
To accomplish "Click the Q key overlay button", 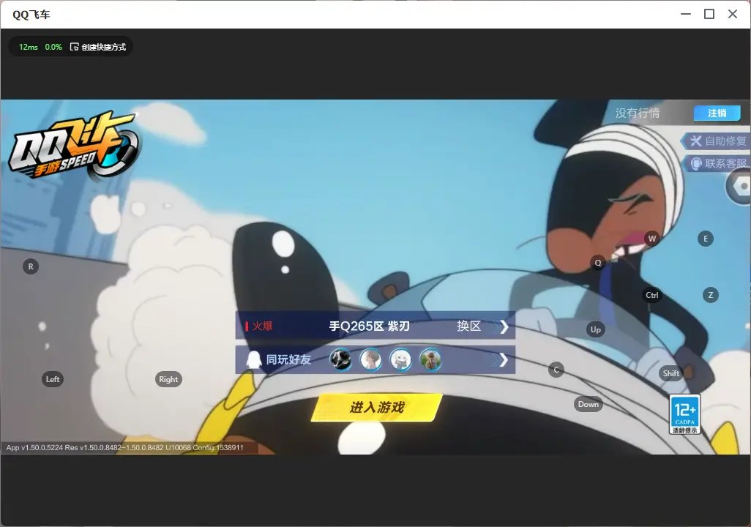I will coord(598,263).
